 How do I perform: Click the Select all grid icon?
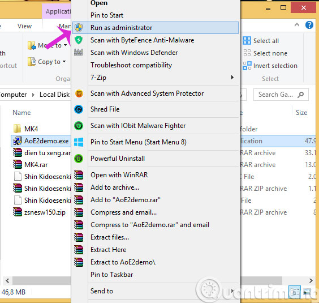tap(247, 41)
